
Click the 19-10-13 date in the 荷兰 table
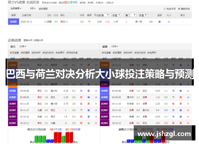(24, 117)
